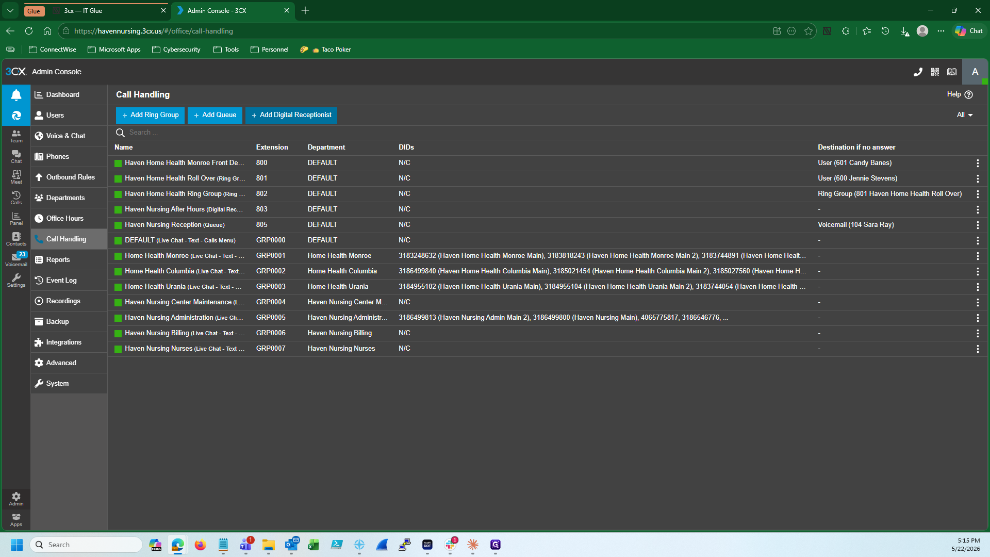
Task: Open Advanced menu item
Action: [69, 363]
